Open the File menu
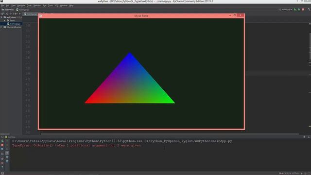 tap(2, 5)
